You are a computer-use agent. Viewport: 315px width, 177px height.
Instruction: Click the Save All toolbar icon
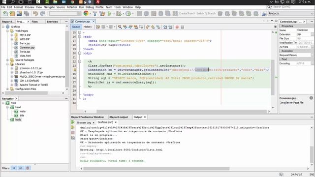(26, 13)
